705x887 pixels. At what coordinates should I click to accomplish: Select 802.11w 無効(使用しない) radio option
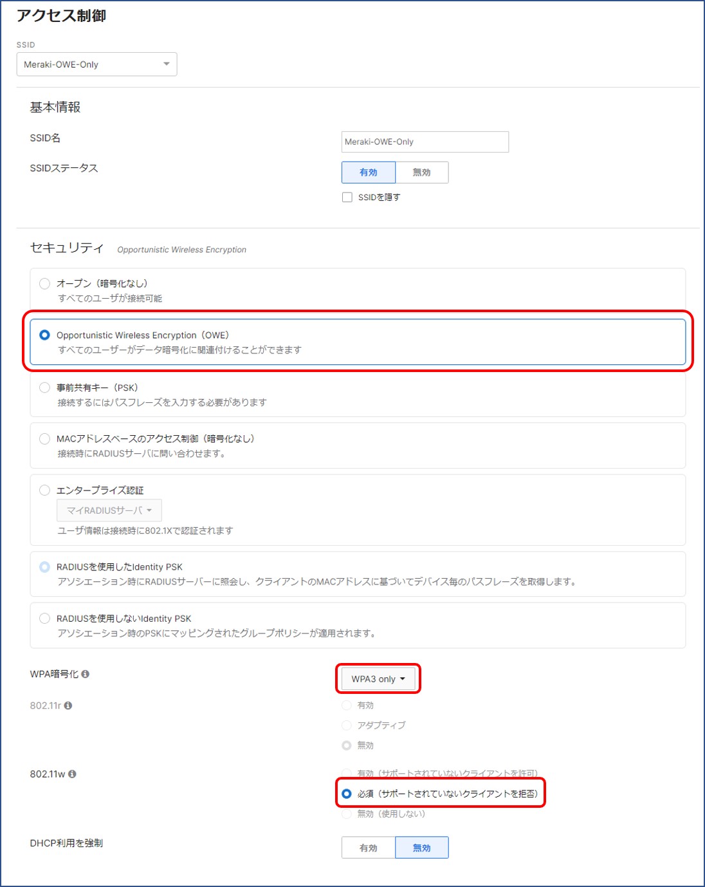347,814
